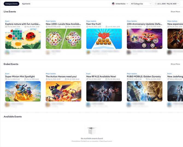The width and height of the screenshot is (183, 147).
Task: Open the ladybug flower event thumbnail
Action: click(x=23, y=39)
